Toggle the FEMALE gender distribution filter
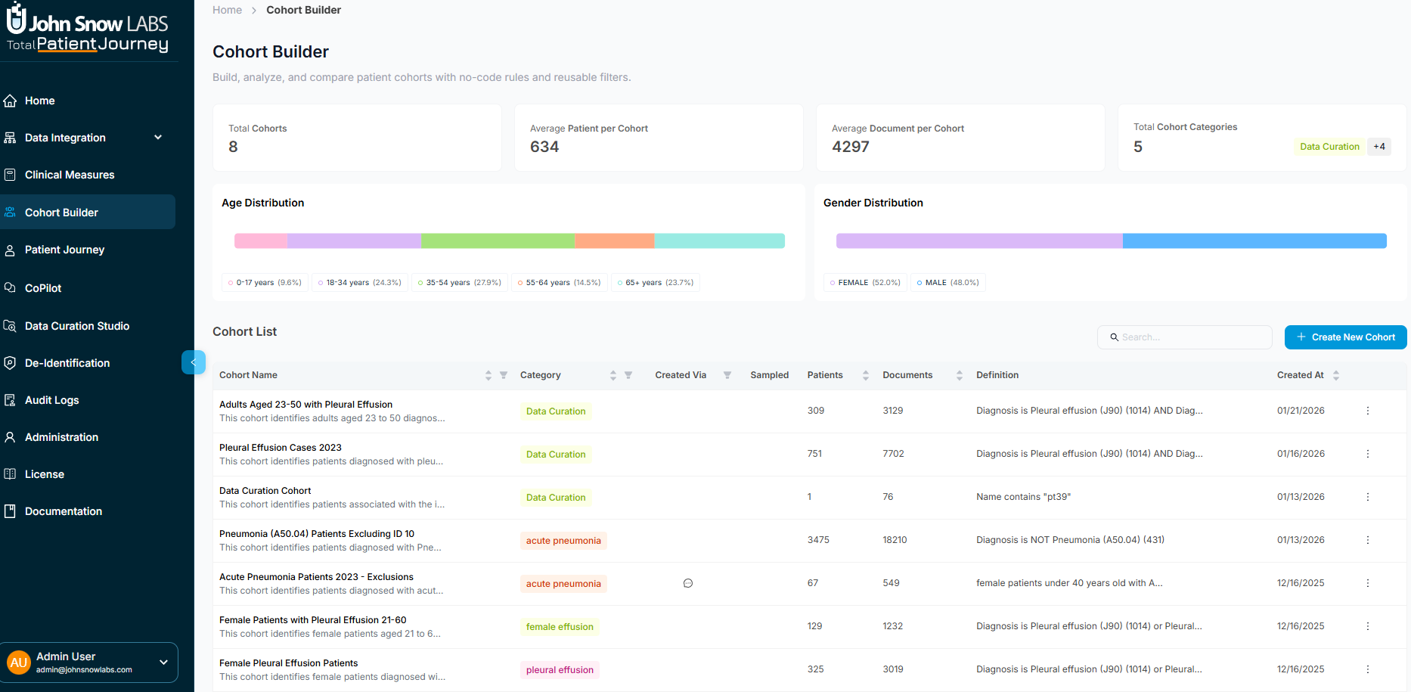The height and width of the screenshot is (692, 1411). 864,282
